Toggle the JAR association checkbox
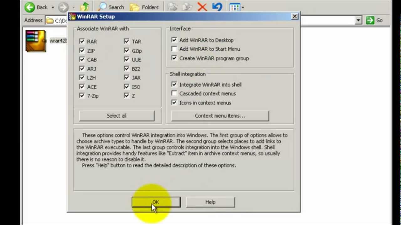Viewport: 401px width, 225px height. tap(127, 77)
